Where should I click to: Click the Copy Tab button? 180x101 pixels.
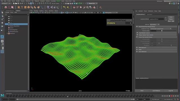point(171,91)
